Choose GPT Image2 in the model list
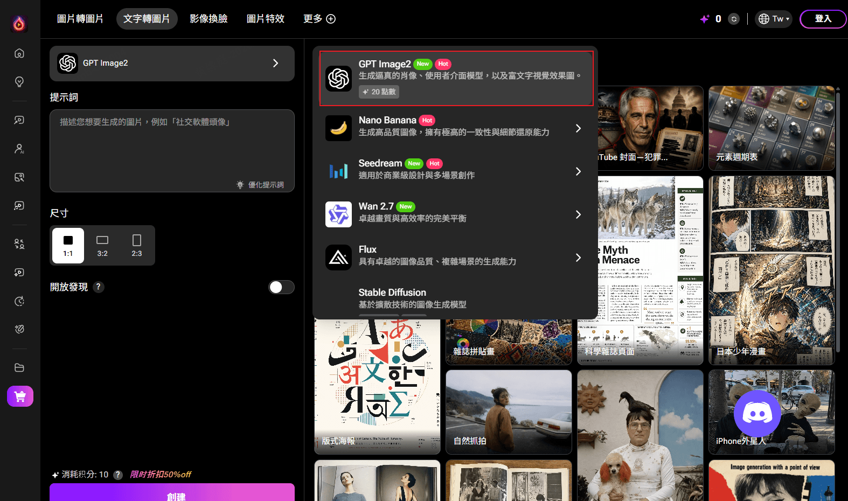The image size is (848, 501). (456, 79)
